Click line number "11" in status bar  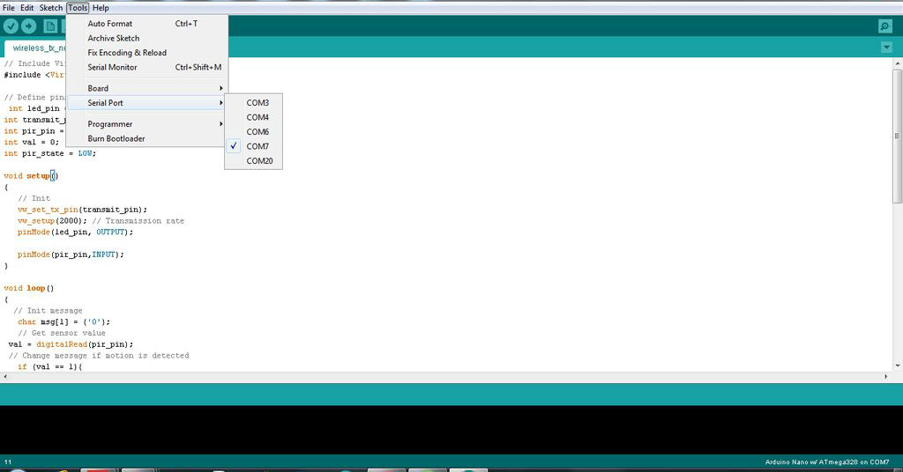tap(8, 462)
